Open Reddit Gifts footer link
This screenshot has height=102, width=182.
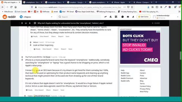(125, 81)
